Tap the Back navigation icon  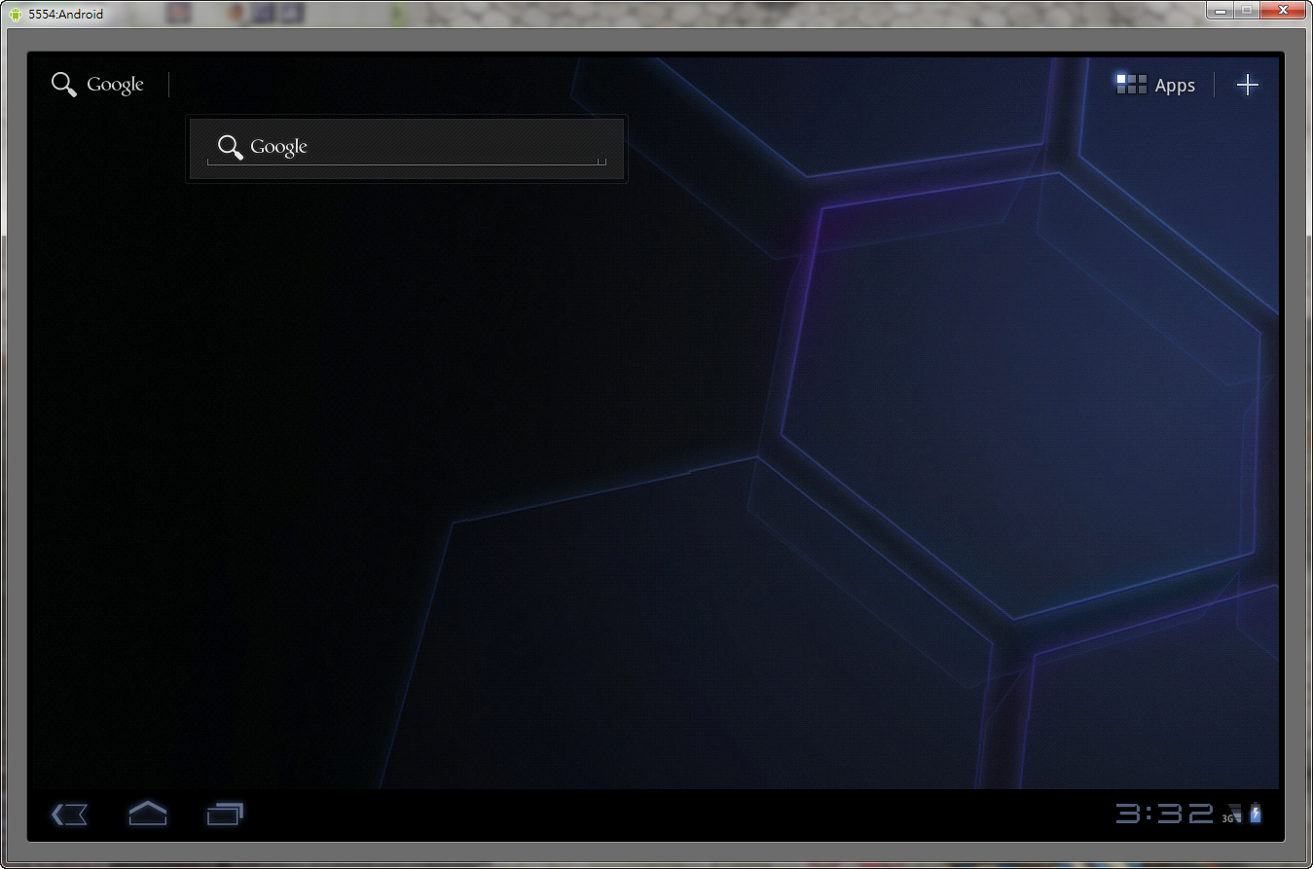(x=69, y=814)
